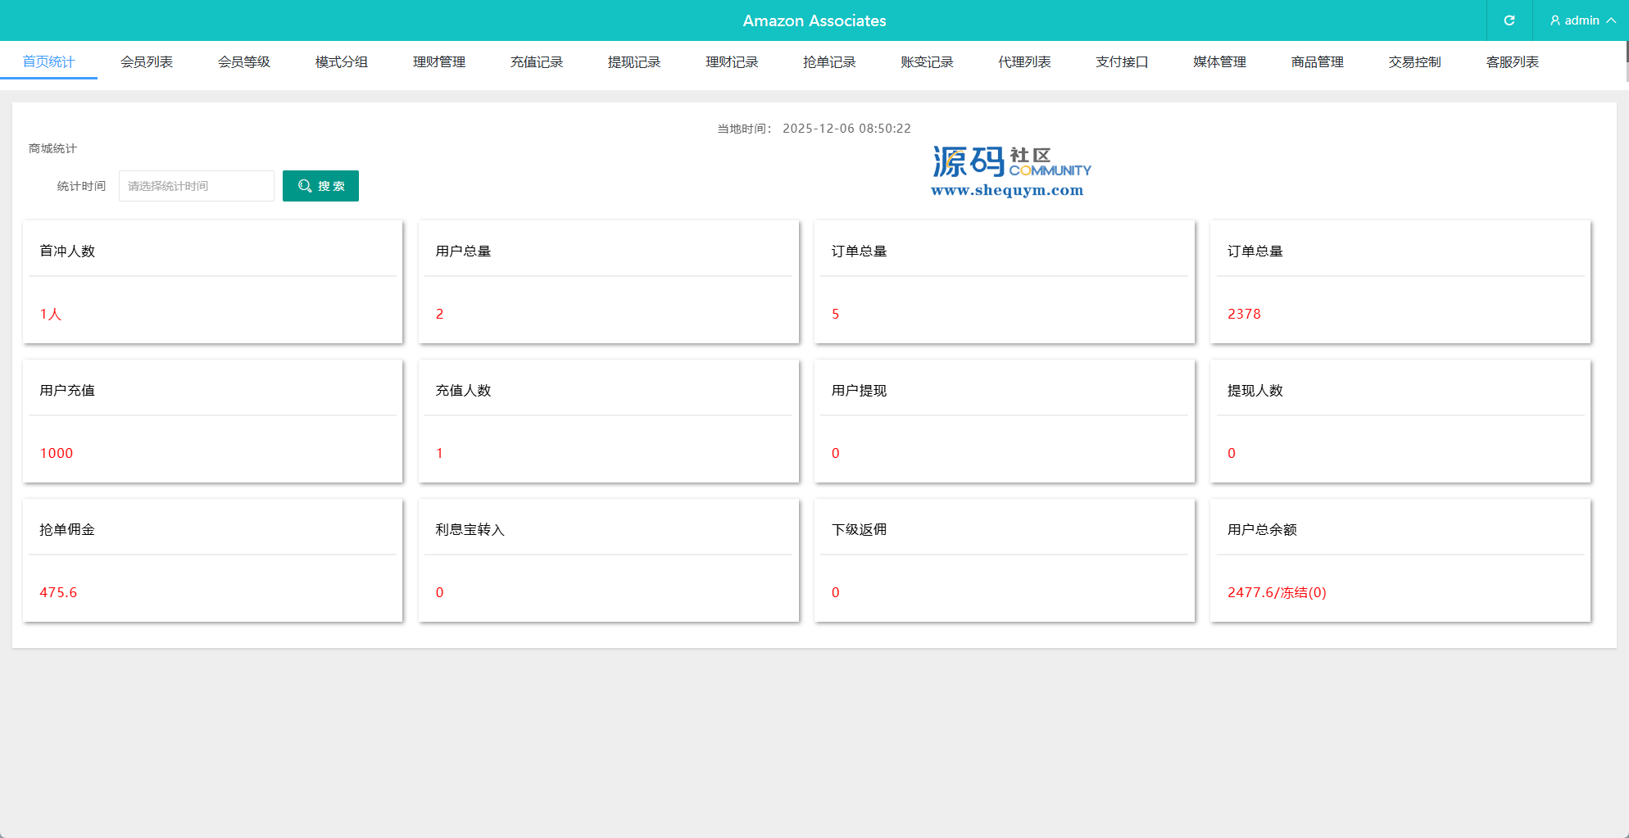Screen dimensions: 1629x838
Task: Open the 充值记录 tab
Action: [537, 62]
